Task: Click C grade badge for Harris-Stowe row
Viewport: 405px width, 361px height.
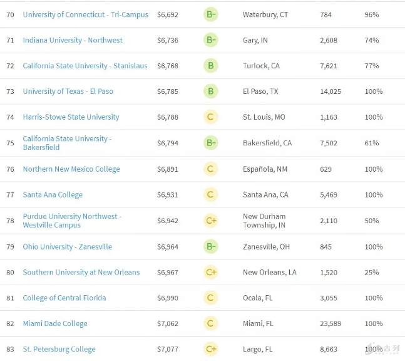Action: 210,117
